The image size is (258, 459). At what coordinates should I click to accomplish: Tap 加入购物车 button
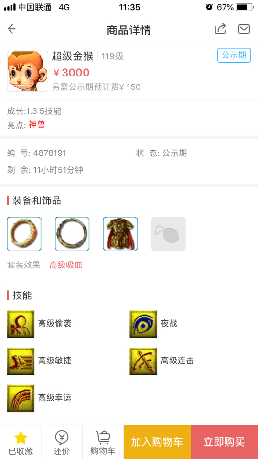click(x=157, y=442)
